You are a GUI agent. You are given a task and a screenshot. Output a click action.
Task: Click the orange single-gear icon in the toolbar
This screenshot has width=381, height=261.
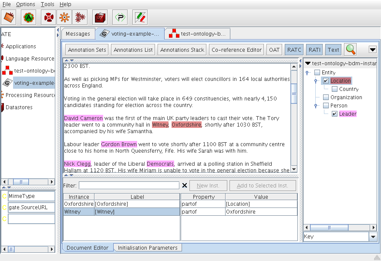coord(64,17)
